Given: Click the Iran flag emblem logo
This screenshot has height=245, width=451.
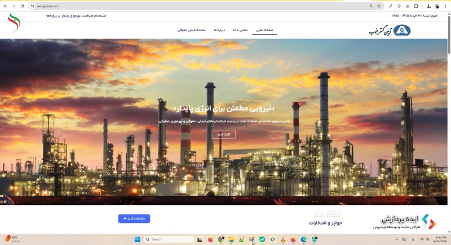Looking at the screenshot, I should tap(14, 22).
